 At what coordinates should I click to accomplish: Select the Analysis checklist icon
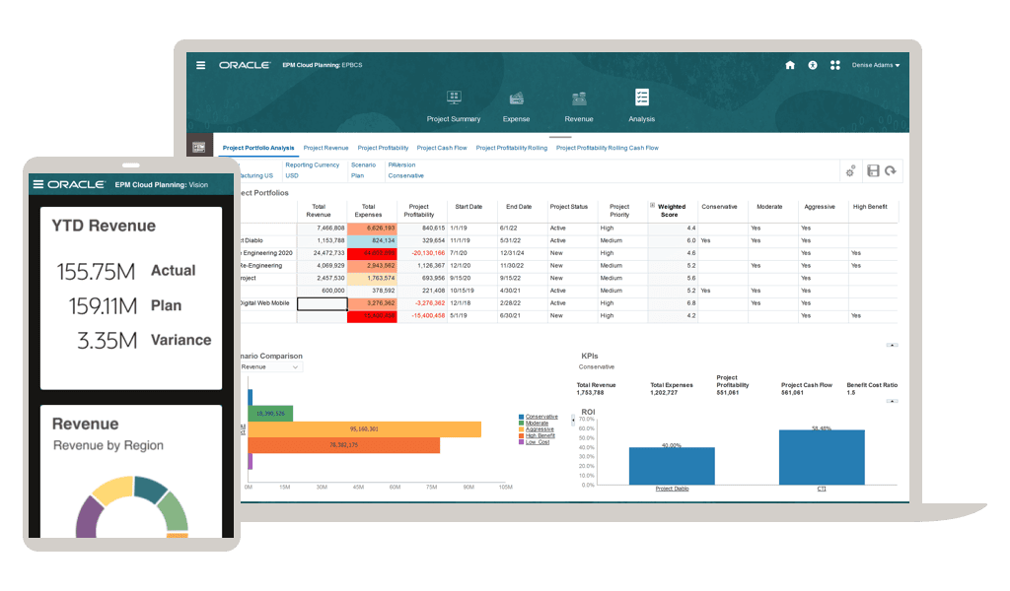(x=641, y=98)
